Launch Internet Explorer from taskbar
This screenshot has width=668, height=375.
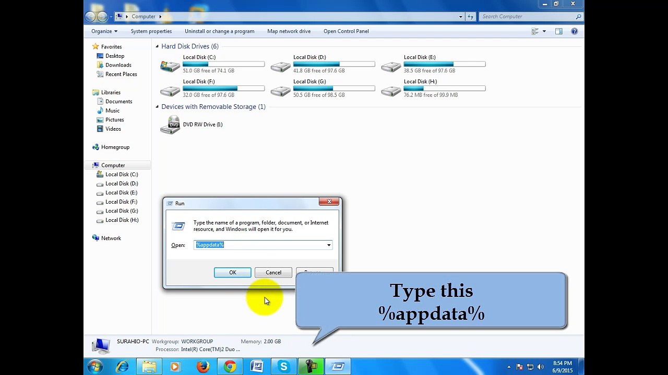[122, 367]
